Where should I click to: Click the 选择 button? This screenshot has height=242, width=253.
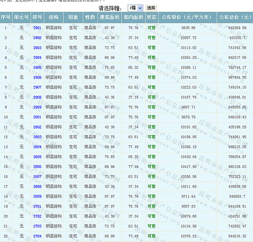(x=151, y=8)
